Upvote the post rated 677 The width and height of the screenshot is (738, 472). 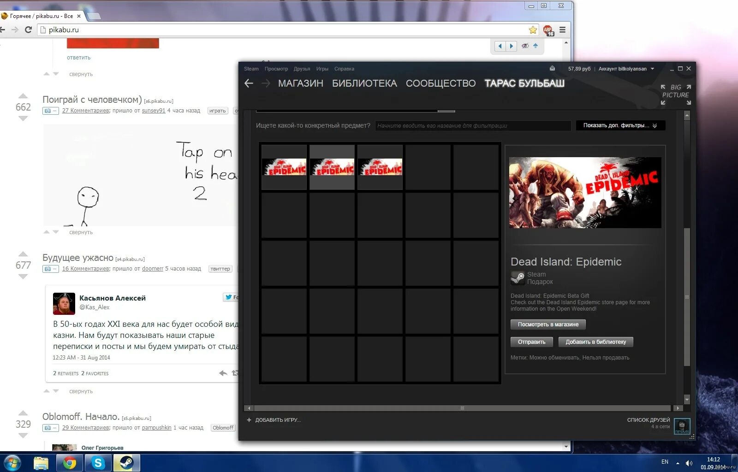click(x=23, y=254)
